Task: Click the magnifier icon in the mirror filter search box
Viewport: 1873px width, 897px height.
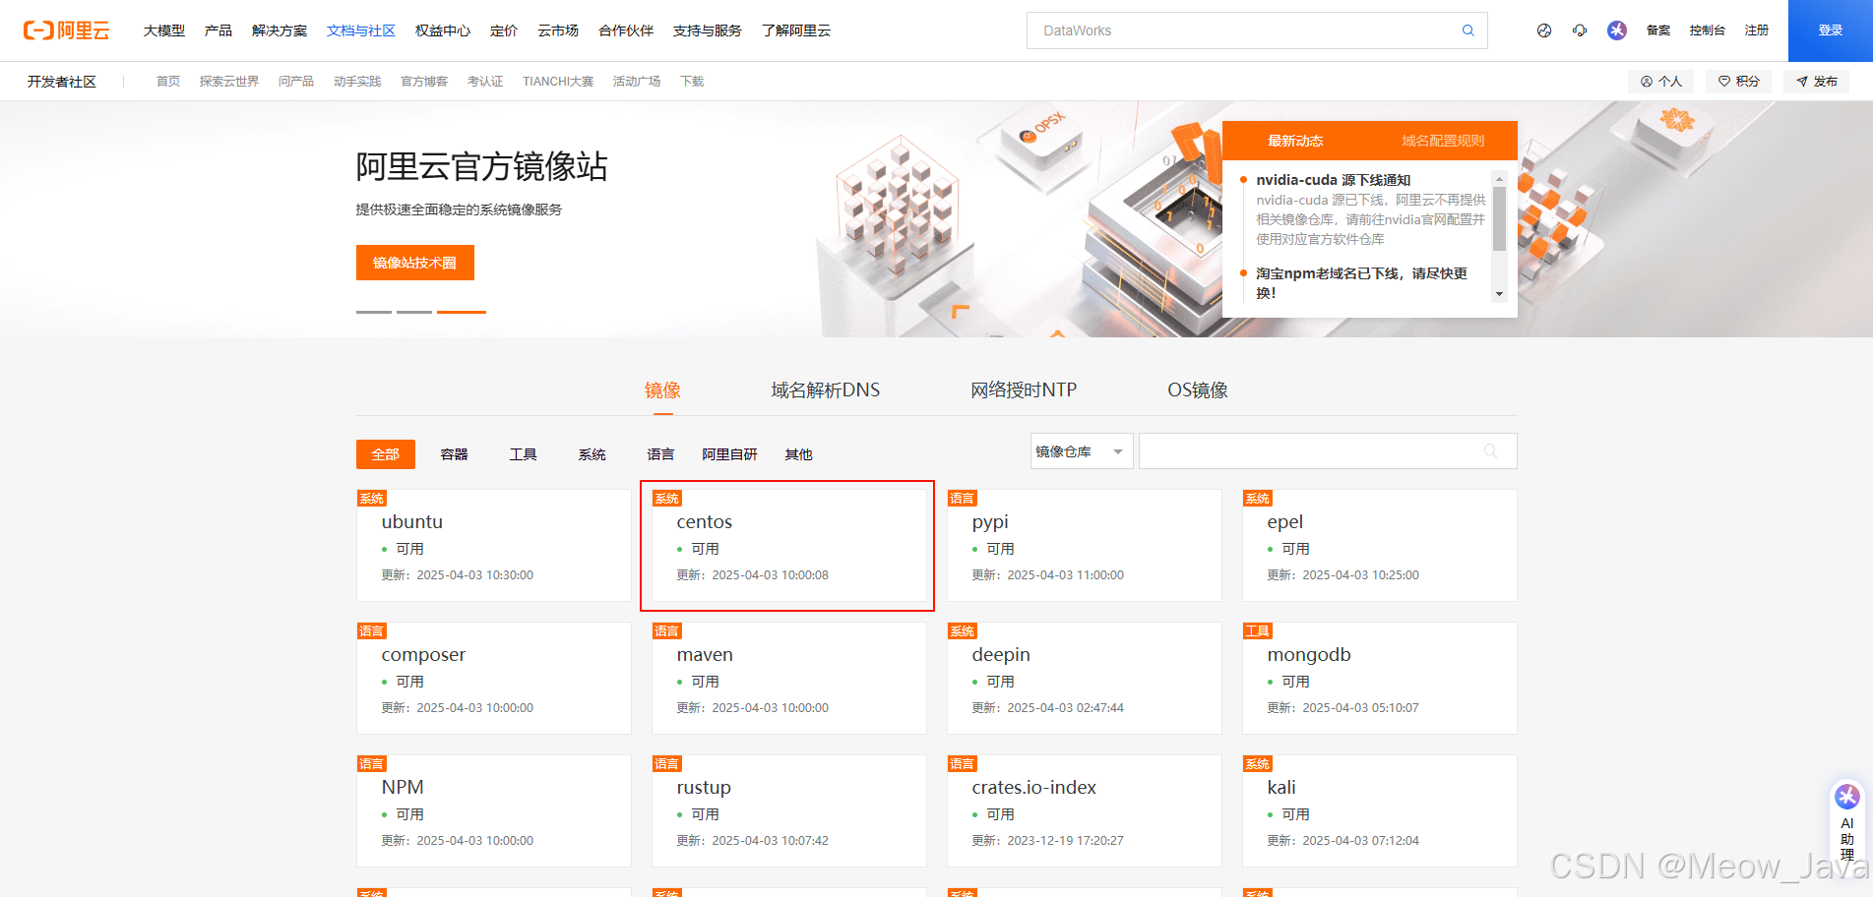Action: tap(1491, 451)
